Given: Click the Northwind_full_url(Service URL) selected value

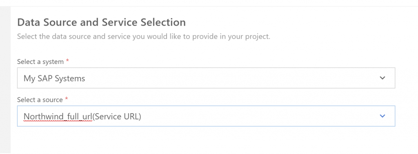Looking at the screenshot, I should (82, 117).
